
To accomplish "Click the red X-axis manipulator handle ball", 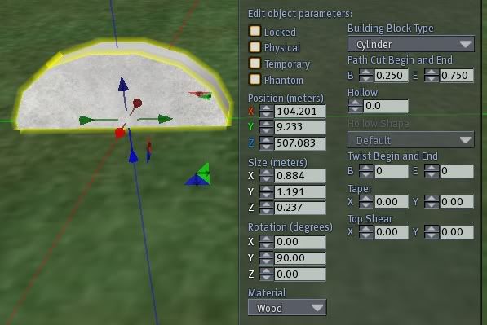I will point(120,133).
